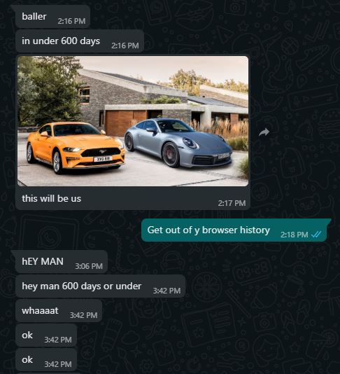Click the 2:17 PM timestamp under the photo
This screenshot has height=374, width=340.
pos(232,203)
